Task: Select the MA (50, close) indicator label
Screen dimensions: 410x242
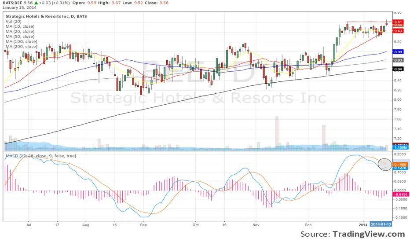Action: pyautogui.click(x=20, y=37)
